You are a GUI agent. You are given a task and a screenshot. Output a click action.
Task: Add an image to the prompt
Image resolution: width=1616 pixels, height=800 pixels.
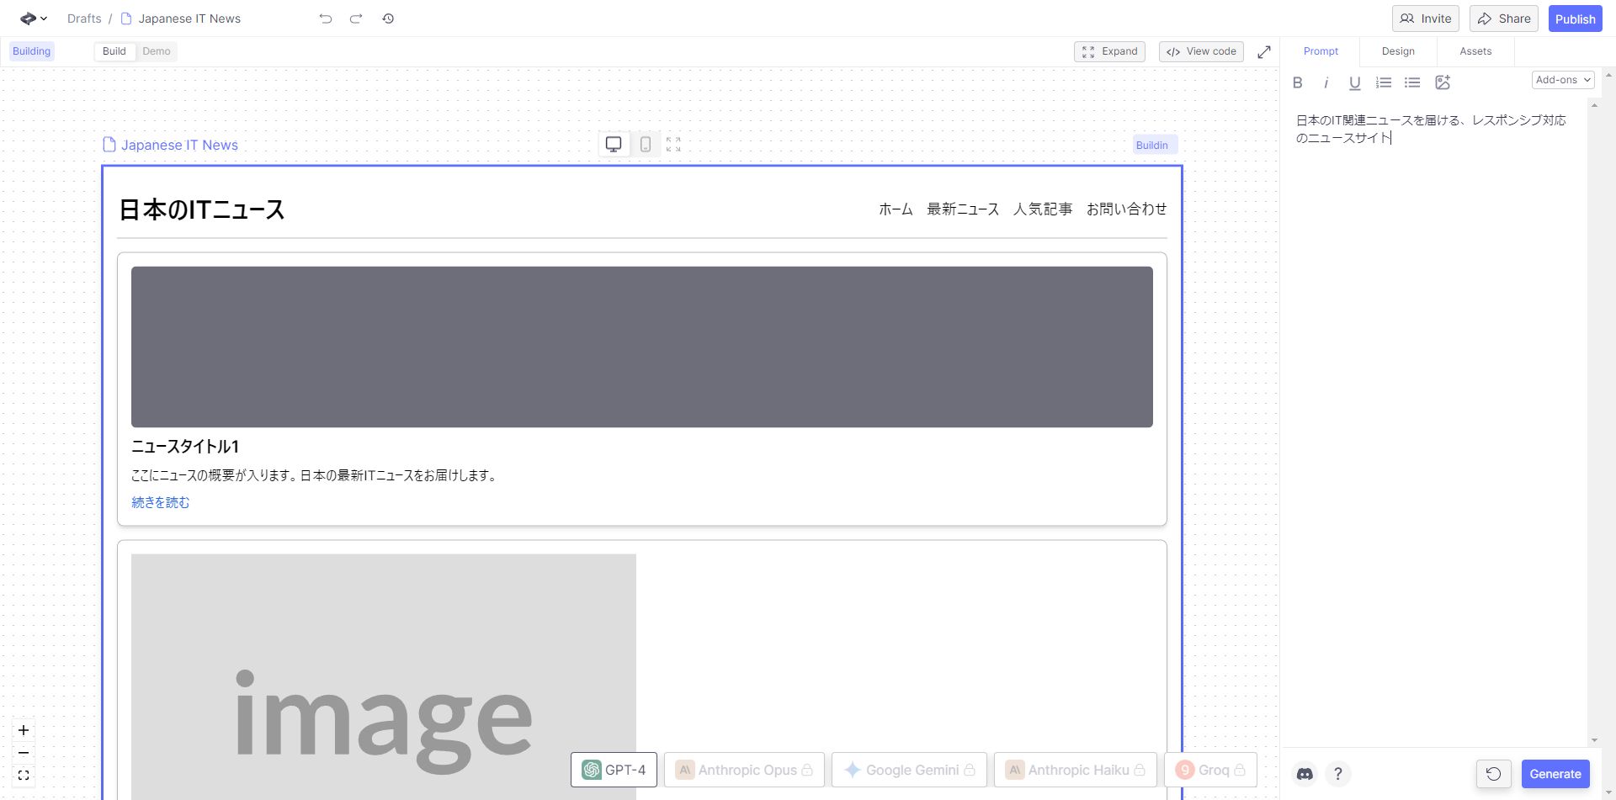click(x=1443, y=82)
